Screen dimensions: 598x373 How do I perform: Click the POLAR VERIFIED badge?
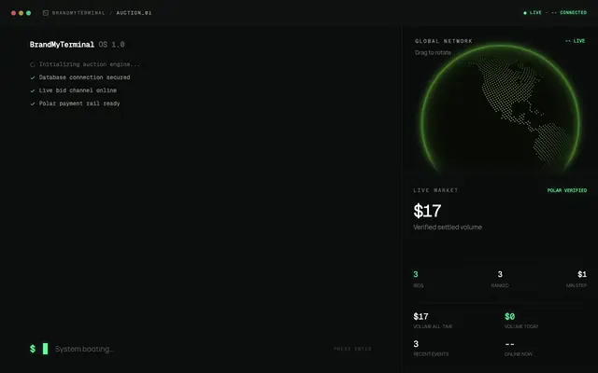pyautogui.click(x=567, y=190)
